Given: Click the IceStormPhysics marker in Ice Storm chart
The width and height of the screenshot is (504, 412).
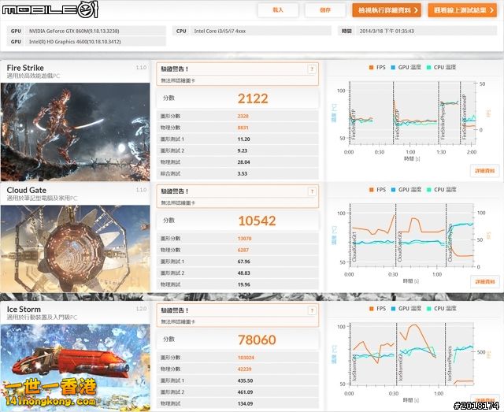Looking at the screenshot, I should [450, 363].
